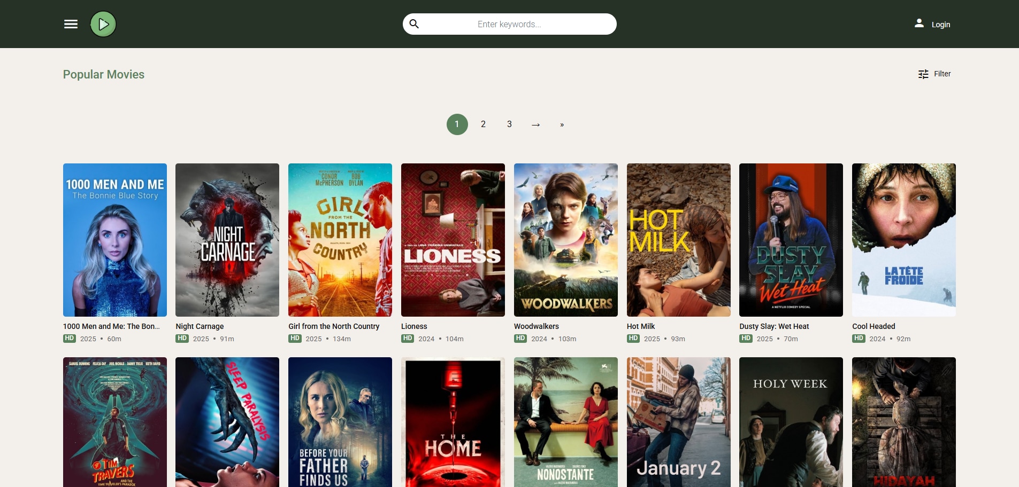1019x487 pixels.
Task: Click HD badge under Lioness
Action: pos(408,339)
